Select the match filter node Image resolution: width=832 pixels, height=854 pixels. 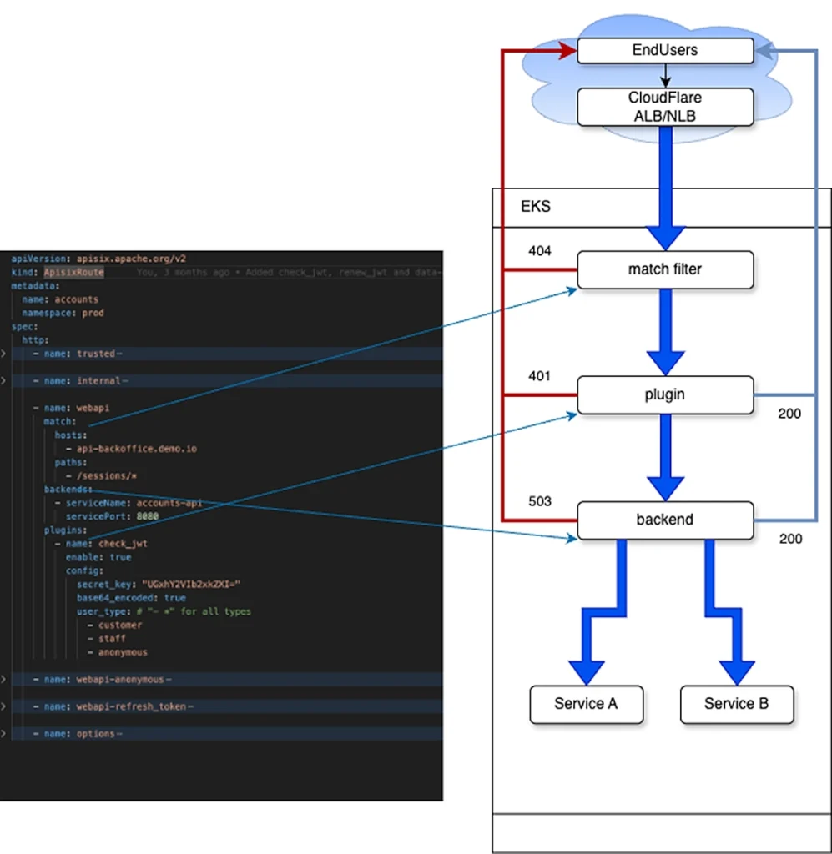click(665, 269)
